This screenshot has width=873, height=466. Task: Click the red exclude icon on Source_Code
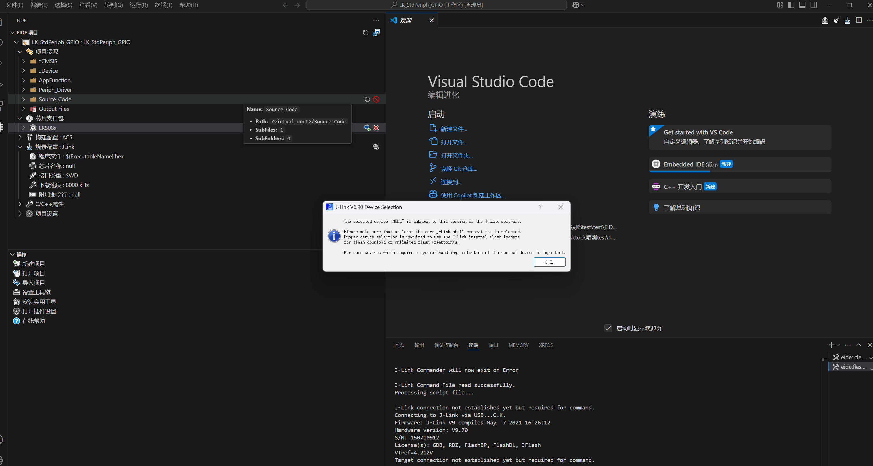tap(376, 99)
